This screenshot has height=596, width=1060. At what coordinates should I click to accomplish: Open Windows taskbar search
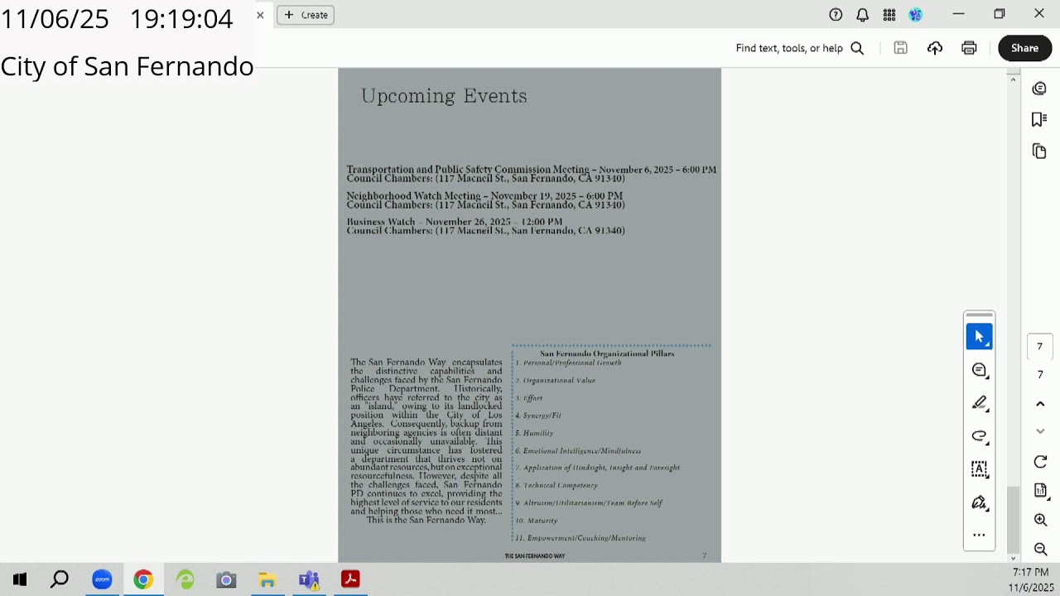[60, 580]
